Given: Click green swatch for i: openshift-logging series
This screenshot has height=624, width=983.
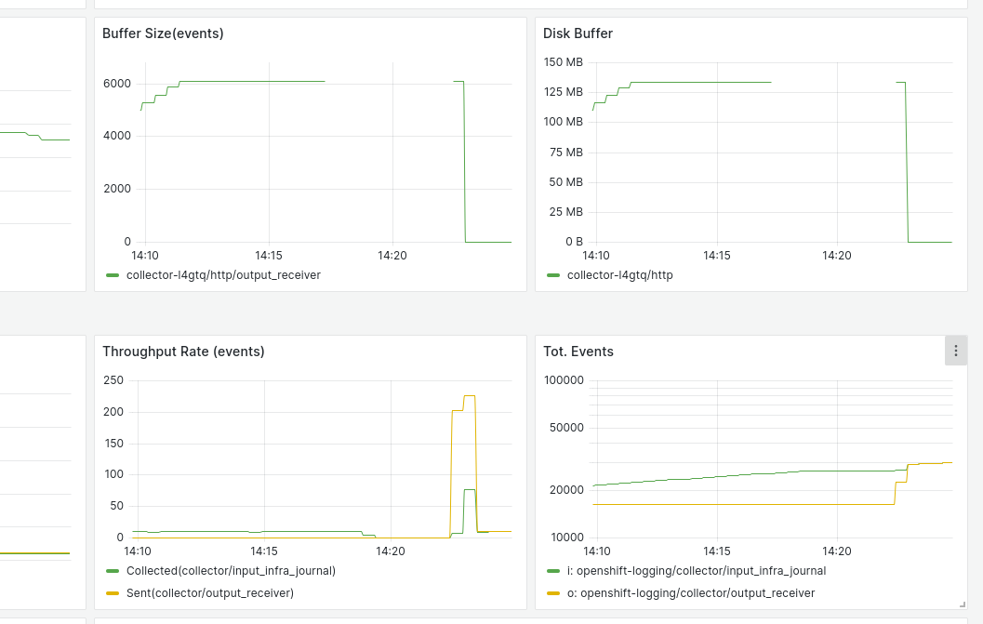Looking at the screenshot, I should tap(554, 571).
